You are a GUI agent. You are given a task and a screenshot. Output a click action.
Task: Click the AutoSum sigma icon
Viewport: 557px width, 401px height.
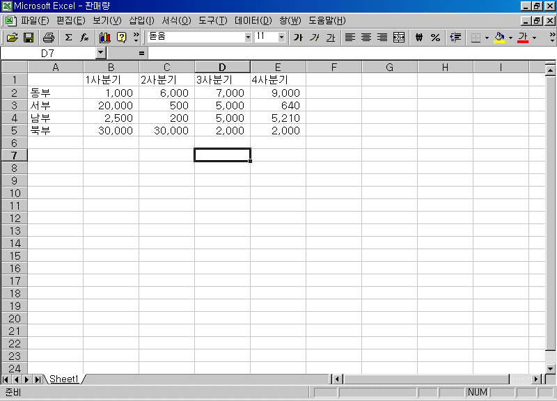pos(68,37)
